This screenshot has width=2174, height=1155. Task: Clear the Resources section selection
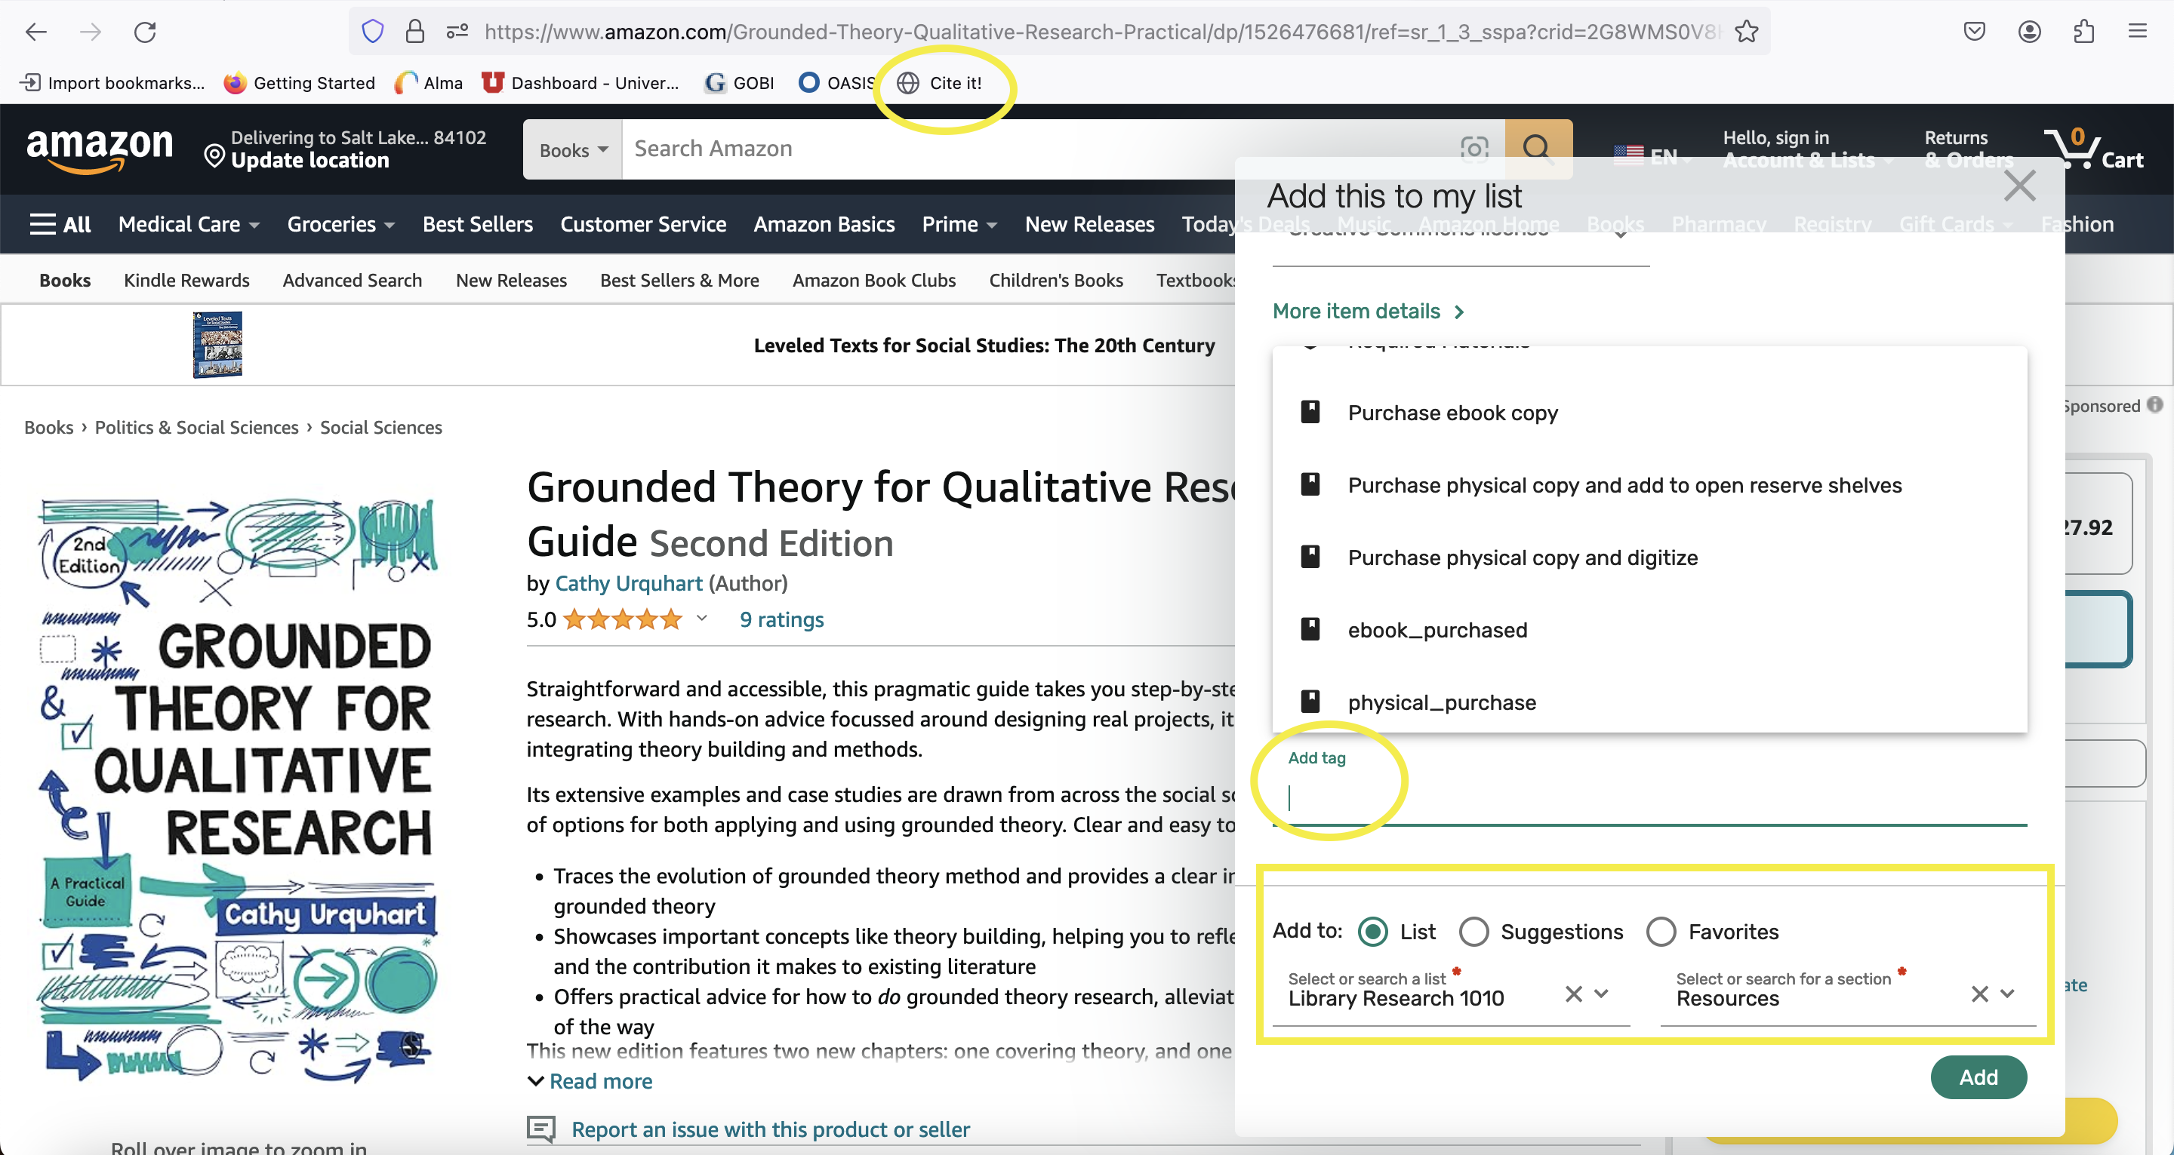1979,994
